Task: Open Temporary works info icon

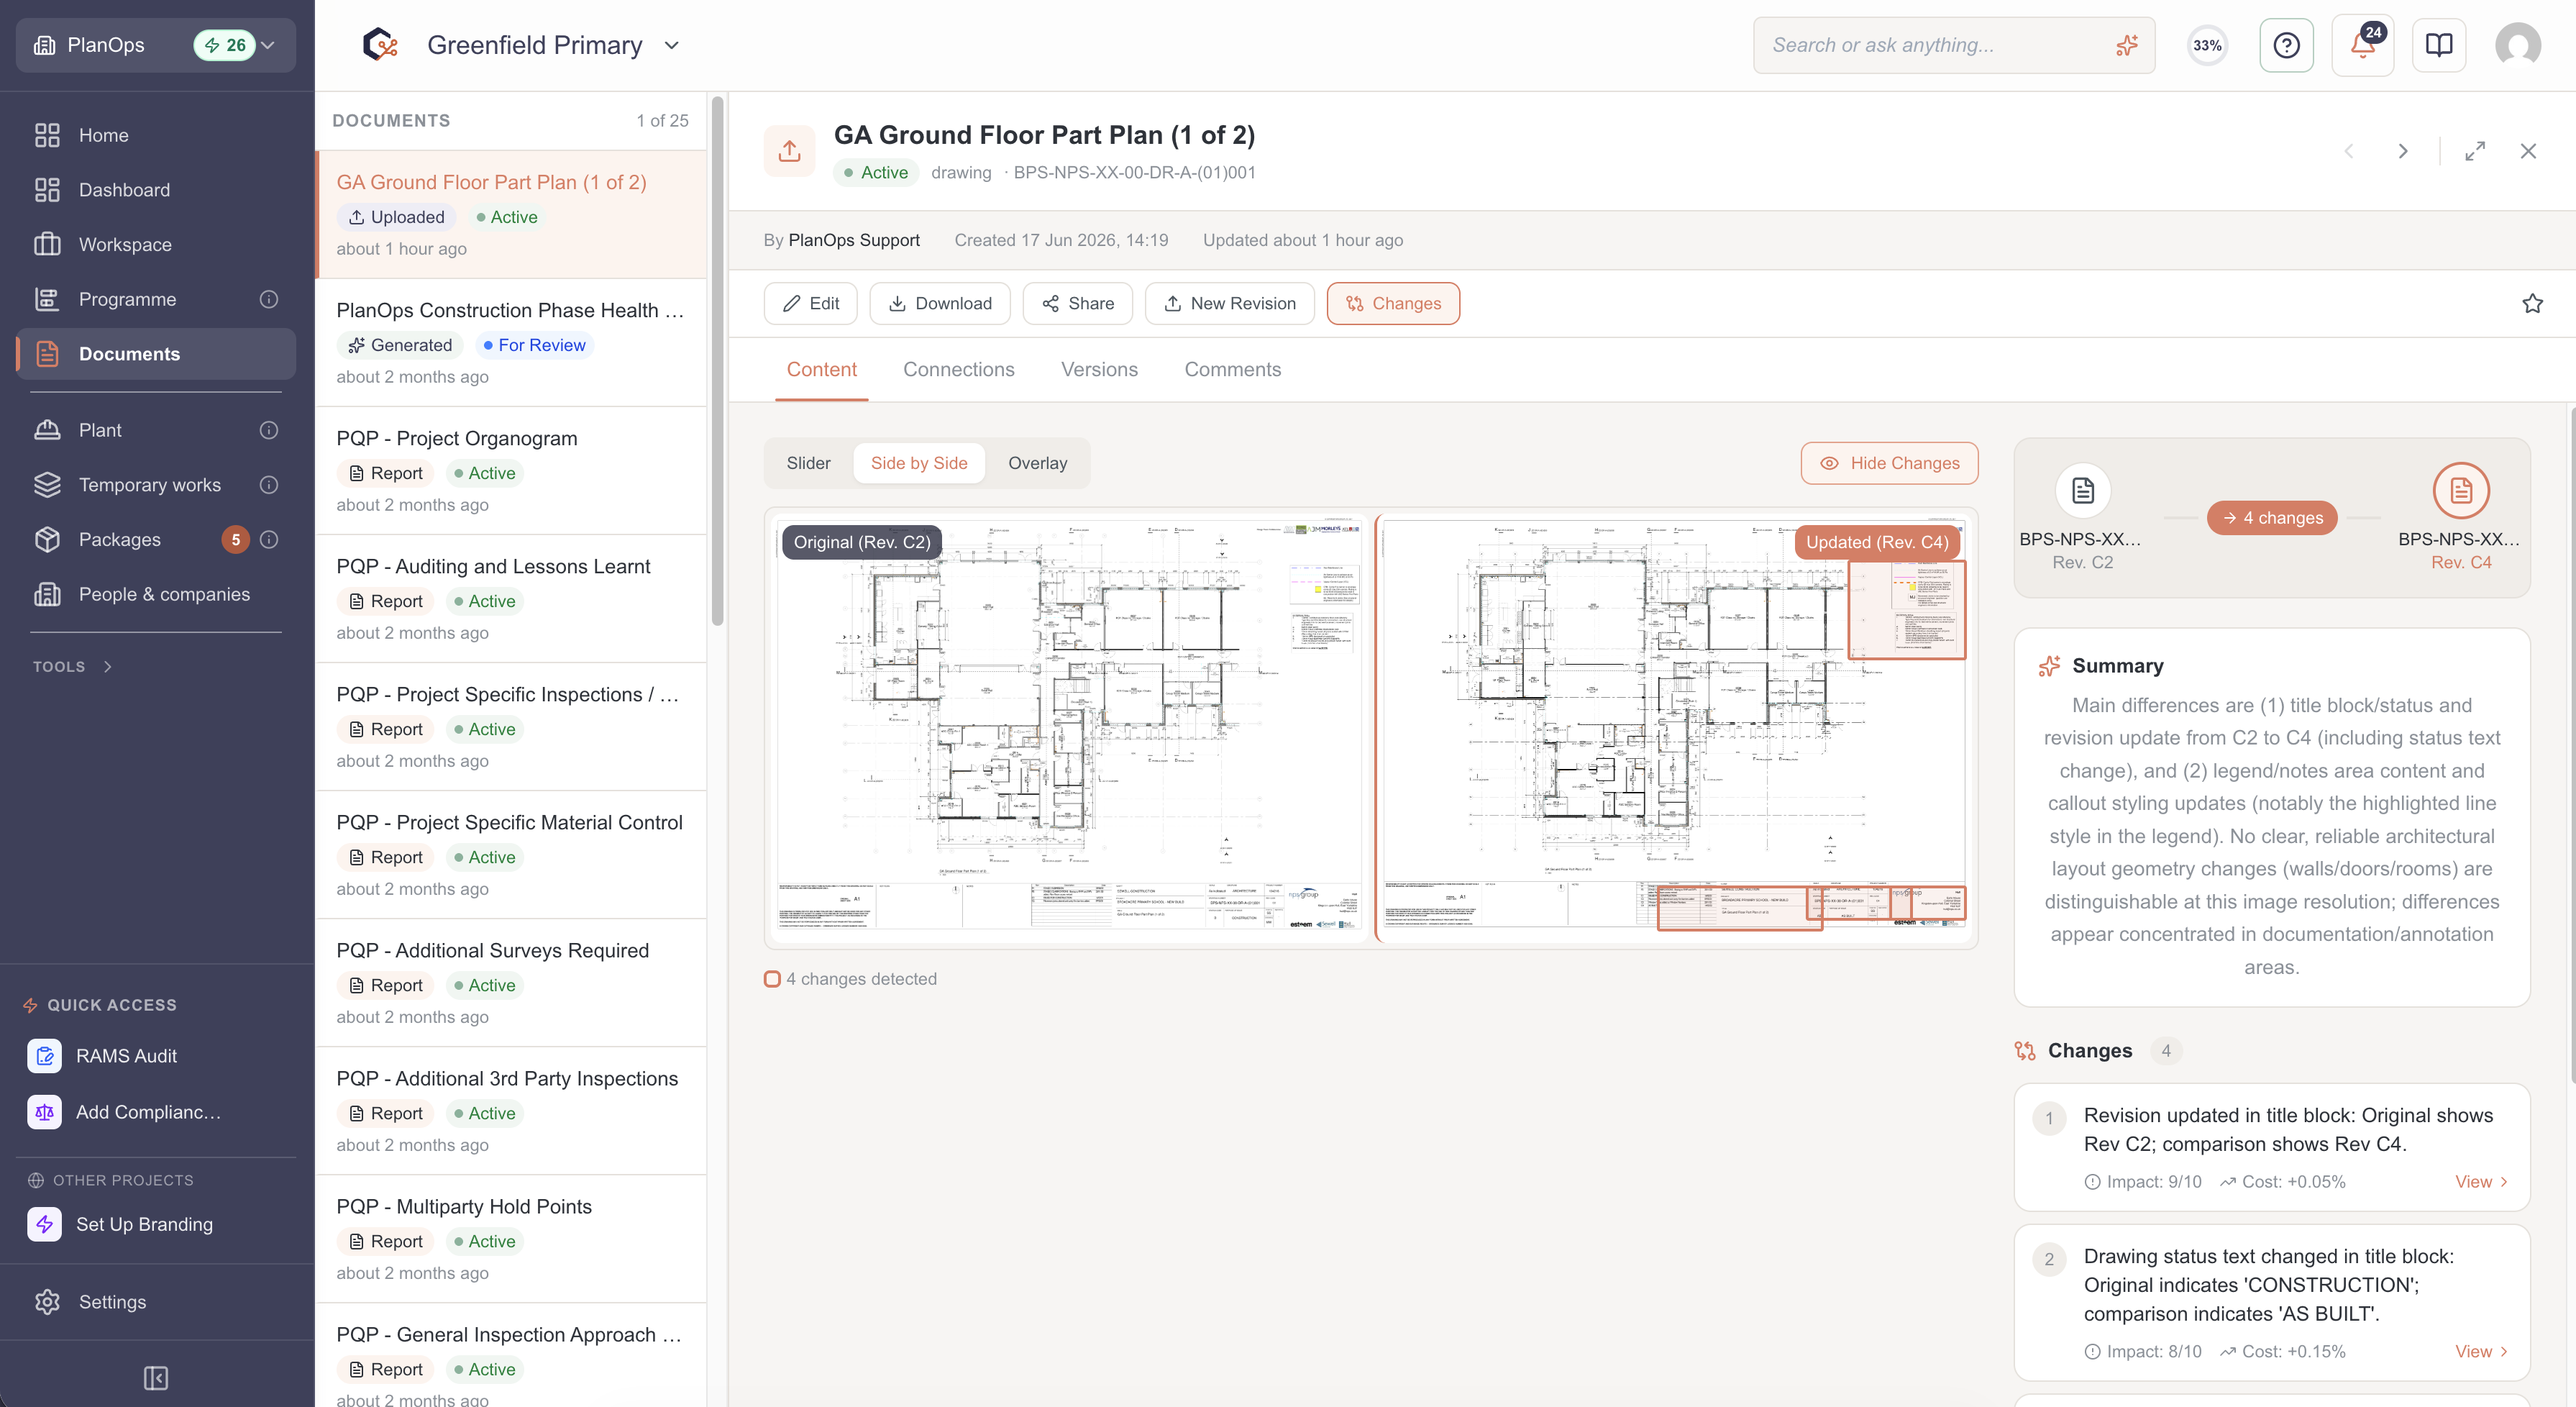Action: tap(269, 485)
